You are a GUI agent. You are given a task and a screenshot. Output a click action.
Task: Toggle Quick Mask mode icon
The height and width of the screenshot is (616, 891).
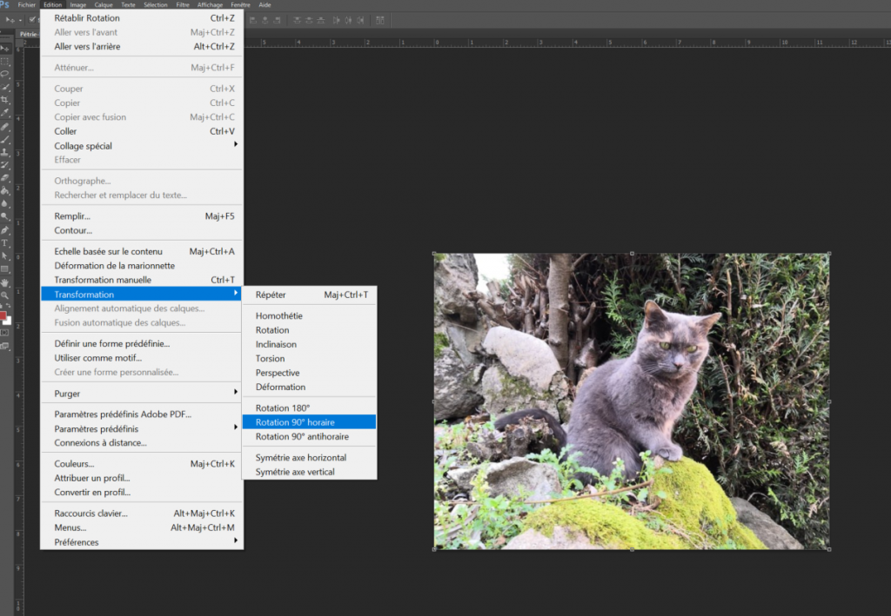[5, 333]
